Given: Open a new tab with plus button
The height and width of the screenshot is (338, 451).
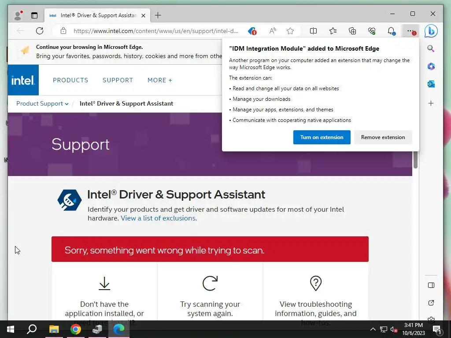Looking at the screenshot, I should pyautogui.click(x=158, y=15).
